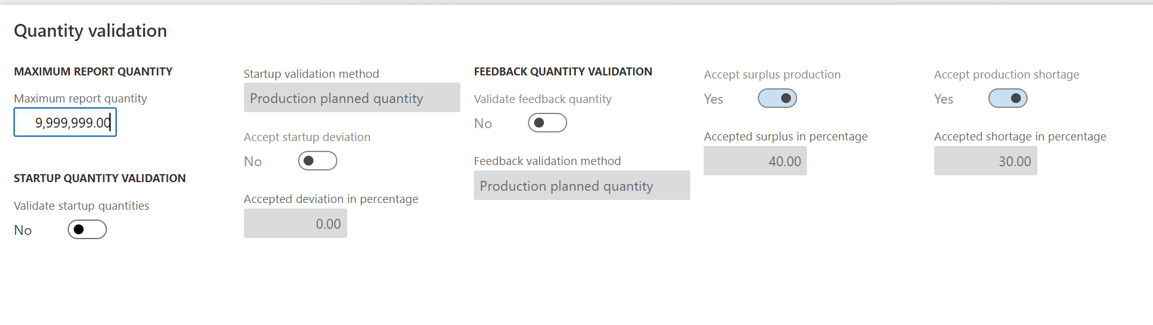The width and height of the screenshot is (1153, 325).
Task: Toggle the Validate startup quantities switch
Action: tap(87, 230)
